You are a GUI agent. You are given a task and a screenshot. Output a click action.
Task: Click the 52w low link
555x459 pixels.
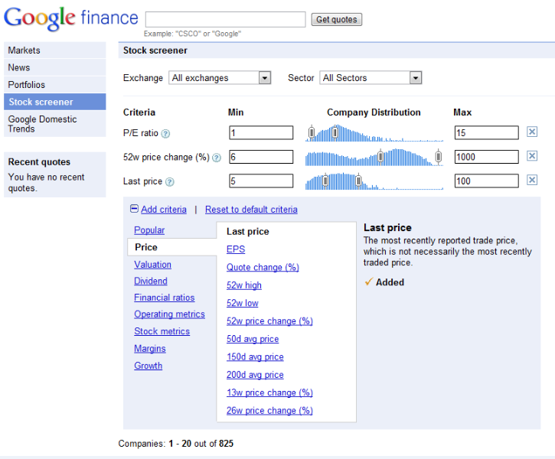pyautogui.click(x=243, y=303)
